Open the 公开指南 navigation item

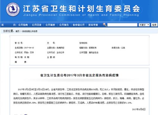click(23, 25)
